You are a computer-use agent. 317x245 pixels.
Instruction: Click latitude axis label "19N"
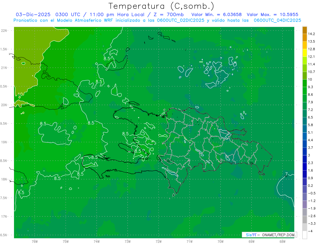tap(4, 142)
